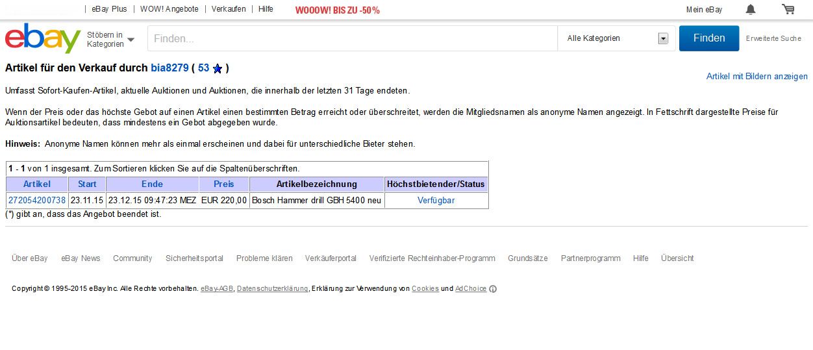Open Erweiterte Suche link
Viewport: 813px width, 350px height.
click(773, 38)
